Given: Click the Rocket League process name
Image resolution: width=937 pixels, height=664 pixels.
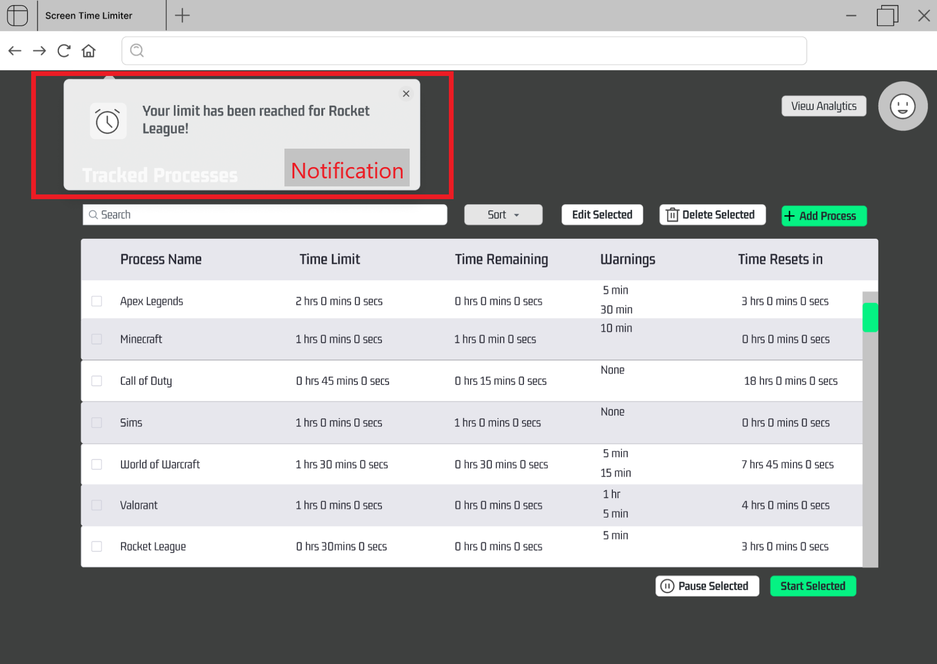Looking at the screenshot, I should click(x=153, y=546).
